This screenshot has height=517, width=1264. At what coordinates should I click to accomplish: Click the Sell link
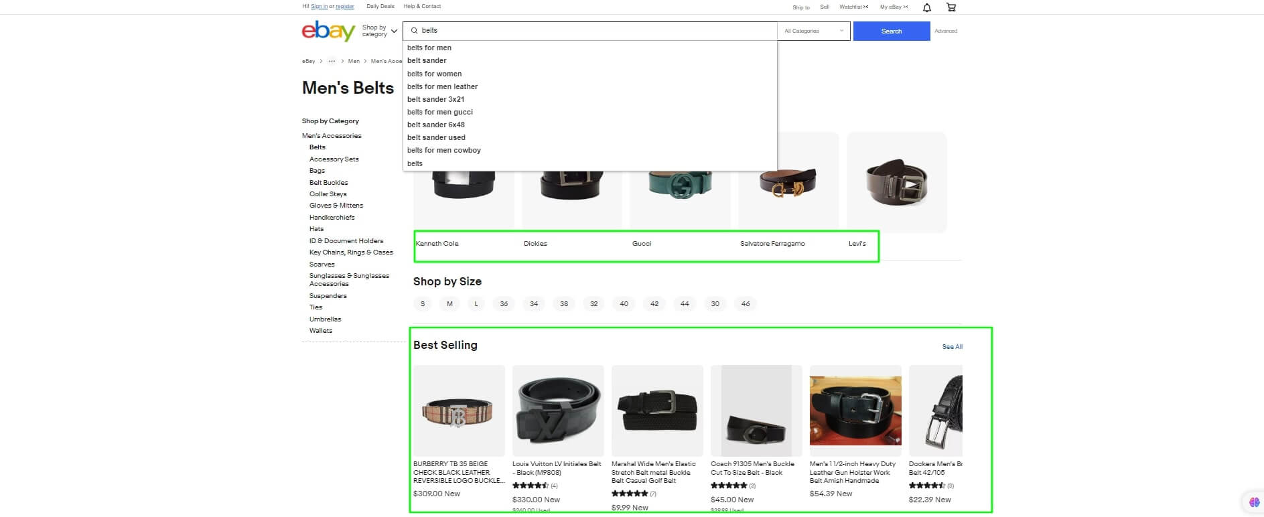[x=825, y=7]
